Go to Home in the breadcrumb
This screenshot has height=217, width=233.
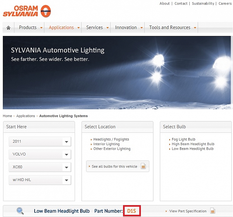point(7,116)
